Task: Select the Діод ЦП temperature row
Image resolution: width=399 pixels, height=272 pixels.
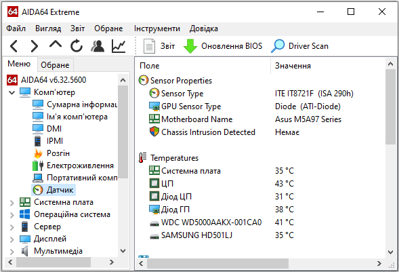Action: (222, 196)
